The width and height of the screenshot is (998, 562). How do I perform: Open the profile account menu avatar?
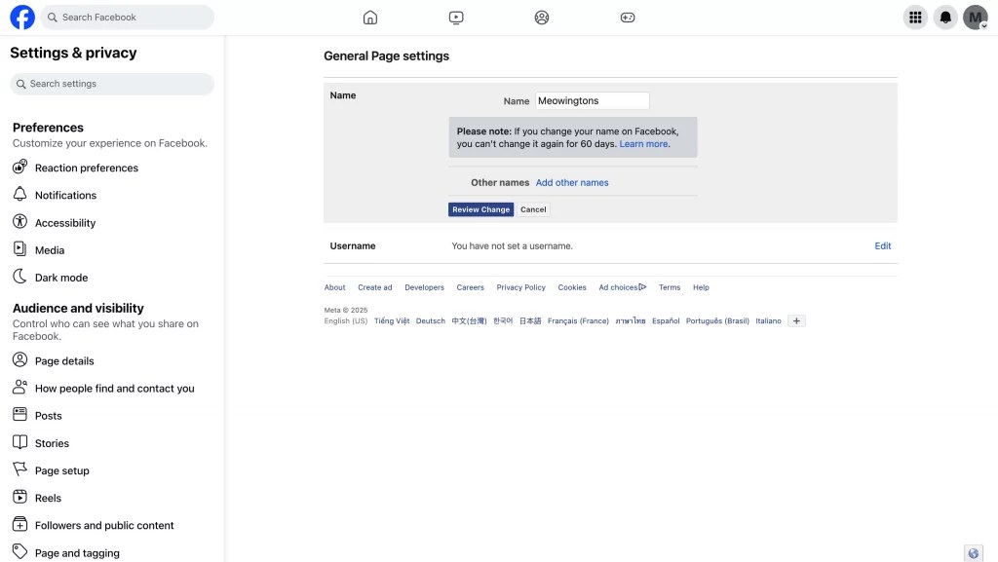coord(975,18)
